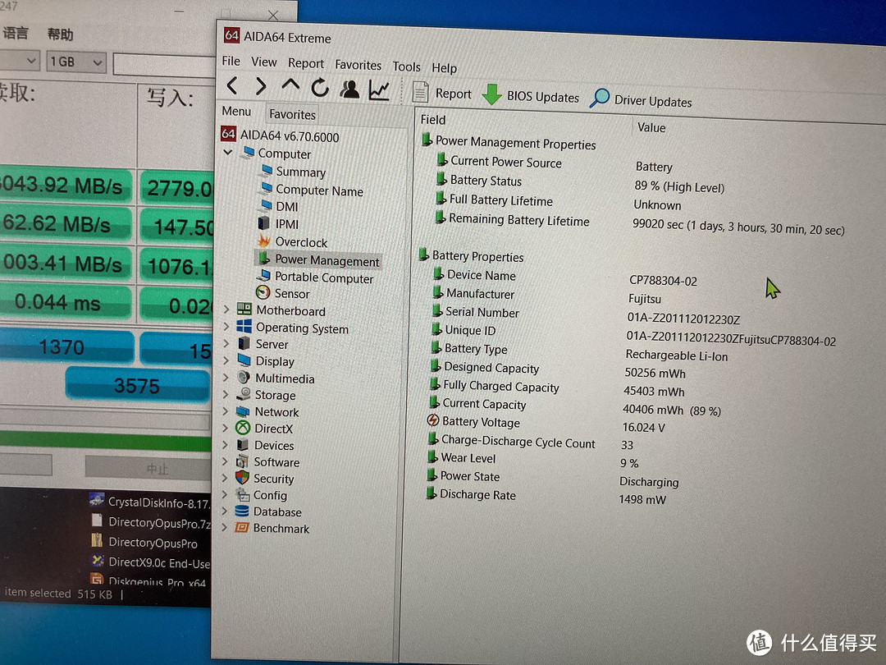This screenshot has height=665, width=886.
Task: Select the Overclock tree item
Action: pos(301,242)
